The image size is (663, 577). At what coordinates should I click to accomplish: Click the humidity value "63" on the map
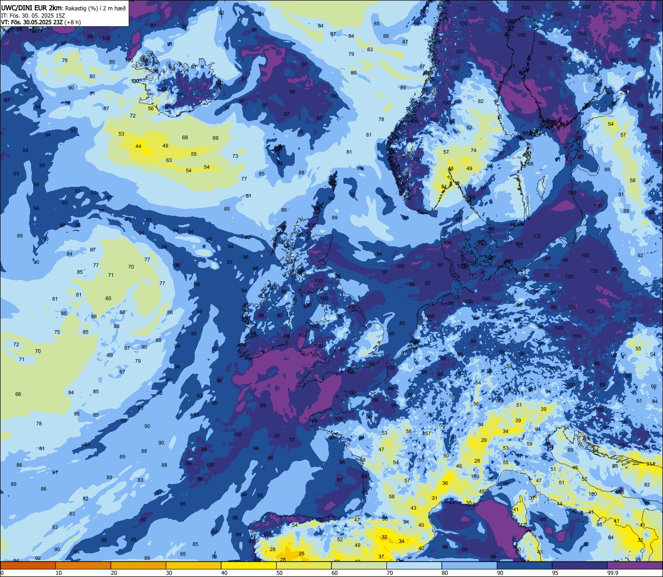tap(169, 160)
